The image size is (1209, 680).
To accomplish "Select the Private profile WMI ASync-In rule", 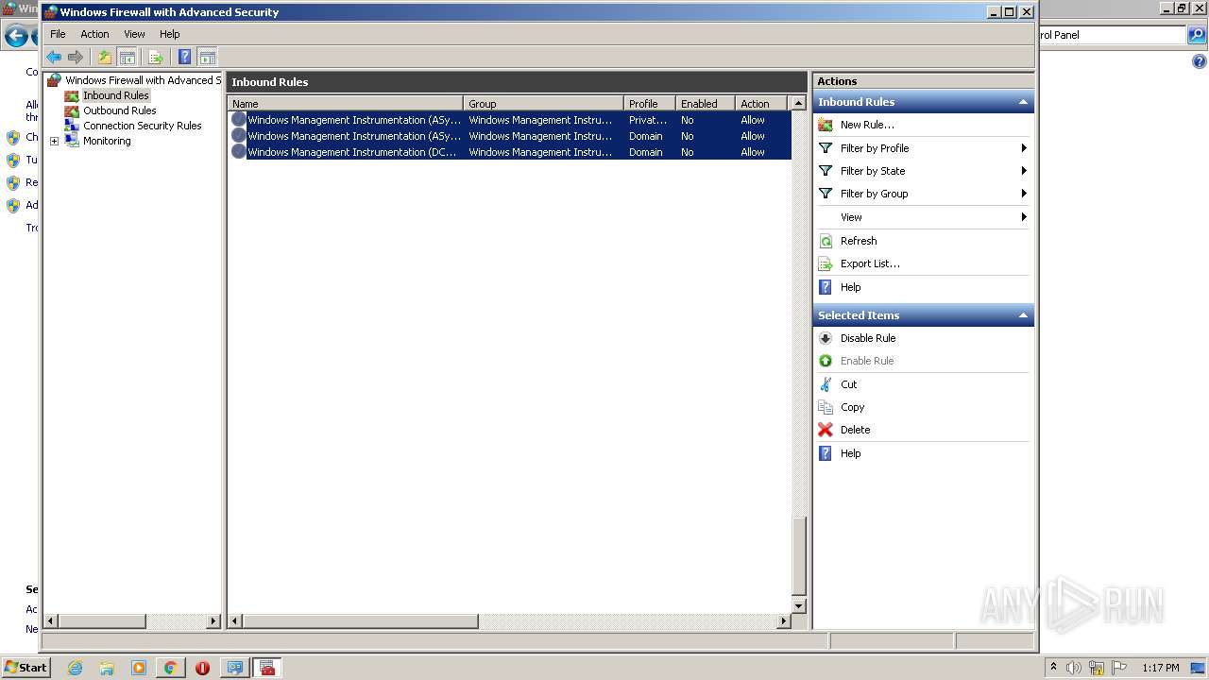I will click(510, 120).
